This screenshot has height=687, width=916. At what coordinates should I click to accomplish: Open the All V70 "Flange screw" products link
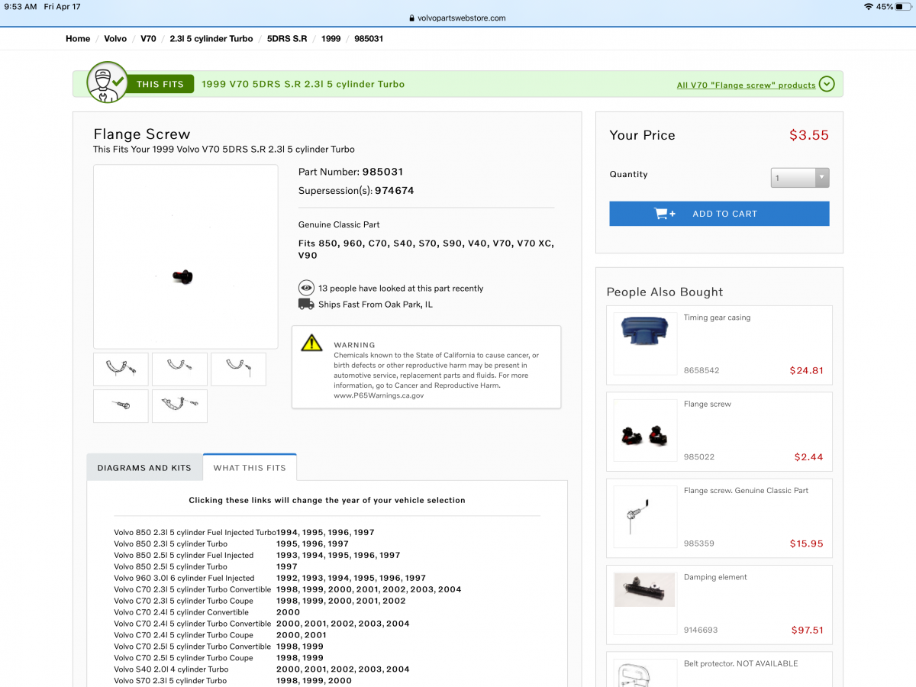(746, 85)
